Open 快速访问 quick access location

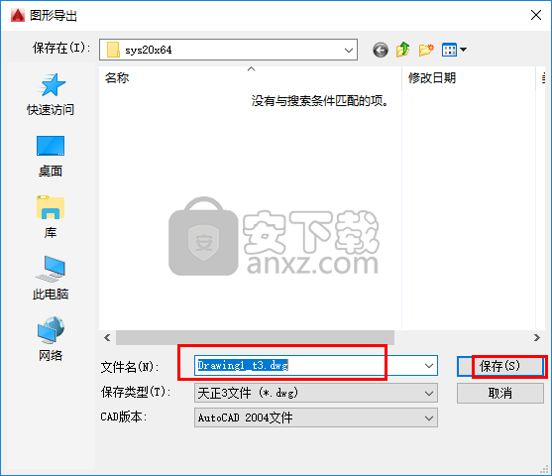point(51,94)
